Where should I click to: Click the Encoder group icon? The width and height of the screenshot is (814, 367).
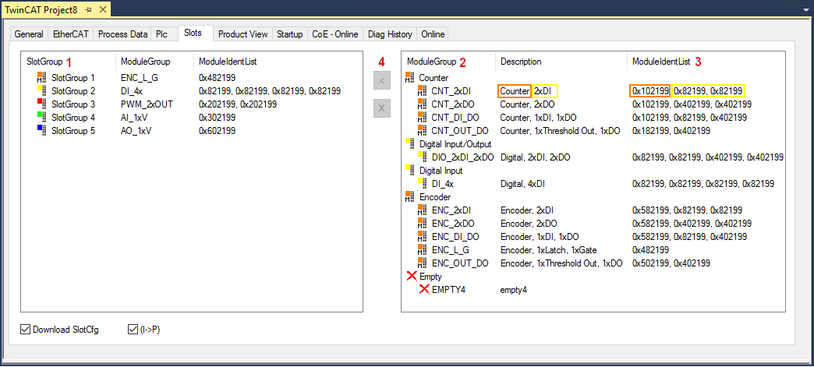point(410,196)
